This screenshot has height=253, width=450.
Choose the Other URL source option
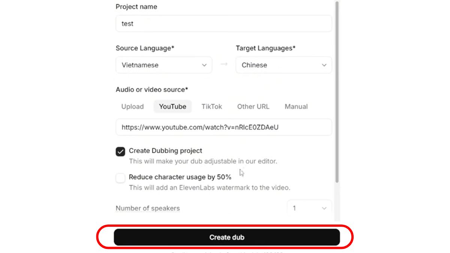253,106
